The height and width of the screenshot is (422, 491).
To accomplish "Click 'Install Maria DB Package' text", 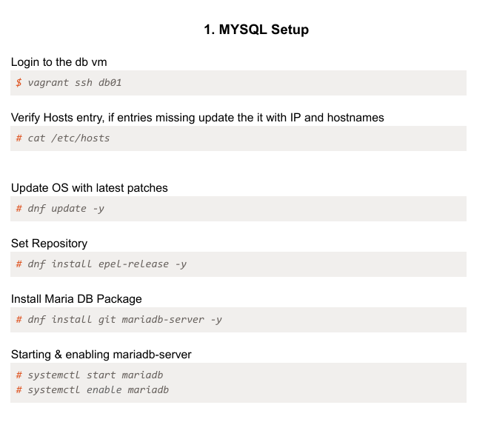I will 76,299.
